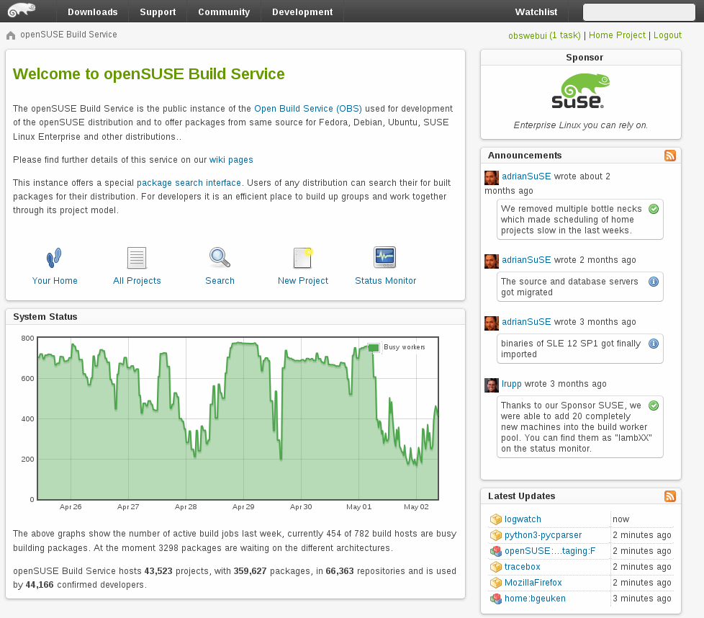Open the Open Build Service (OBS) link
704x618 pixels.
(307, 109)
